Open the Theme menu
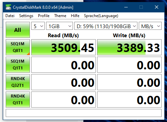Image resolution: width=167 pixels, height=122 pixels. click(60, 16)
